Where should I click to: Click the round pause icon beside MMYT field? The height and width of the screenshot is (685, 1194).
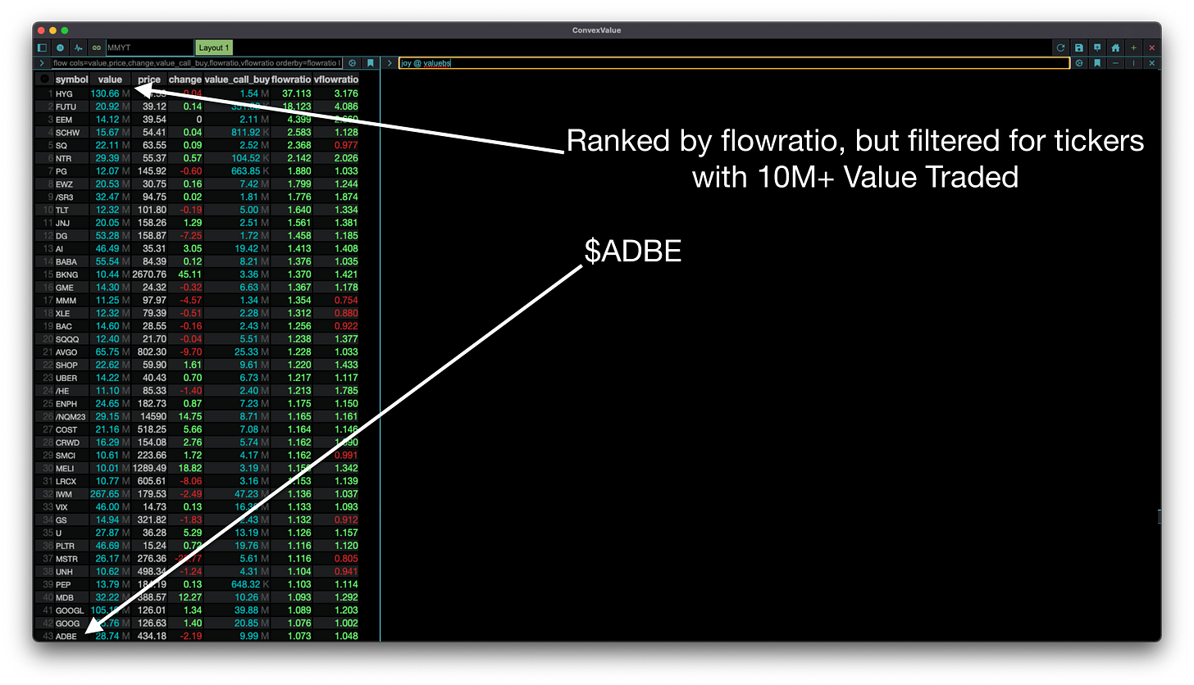(62, 48)
